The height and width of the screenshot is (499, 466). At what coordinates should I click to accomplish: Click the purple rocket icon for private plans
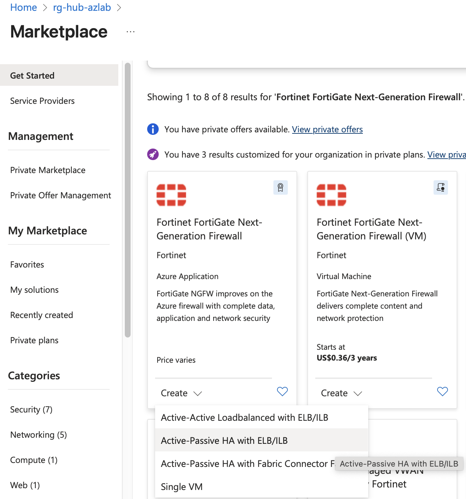pyautogui.click(x=153, y=154)
